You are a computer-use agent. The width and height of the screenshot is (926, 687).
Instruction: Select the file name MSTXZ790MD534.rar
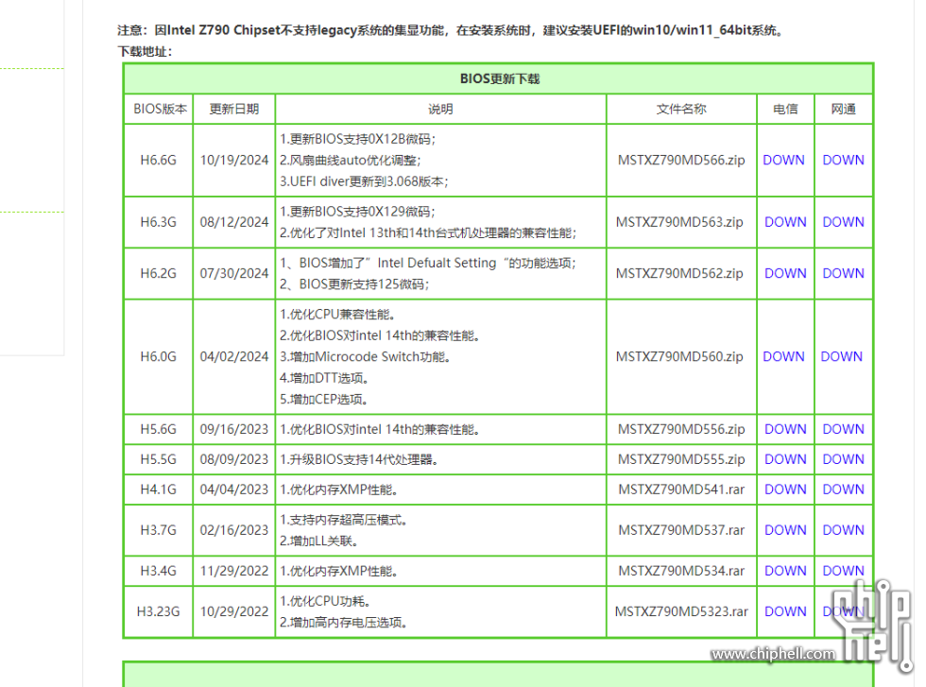click(681, 571)
